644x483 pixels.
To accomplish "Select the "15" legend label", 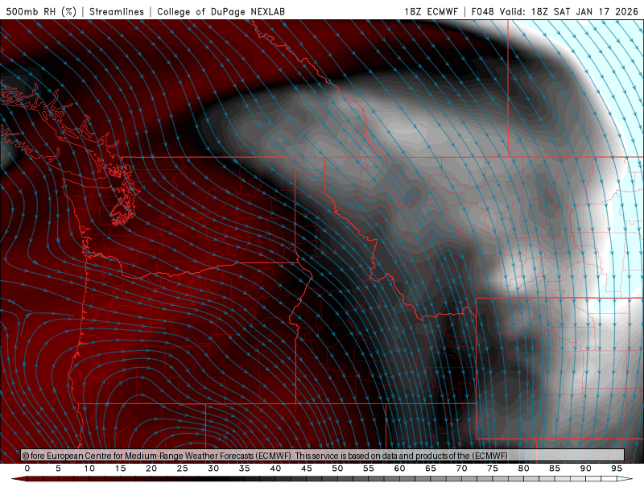I will pos(120,469).
